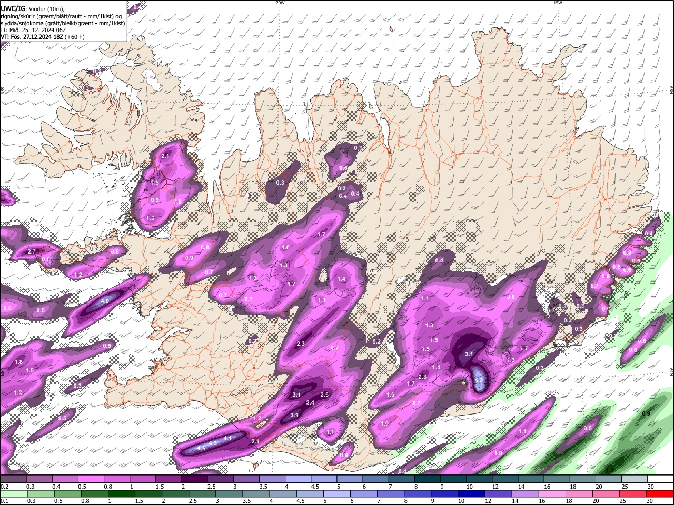Click the pink lower swatch between 18 and 20
The image size is (674, 505).
click(x=579, y=493)
